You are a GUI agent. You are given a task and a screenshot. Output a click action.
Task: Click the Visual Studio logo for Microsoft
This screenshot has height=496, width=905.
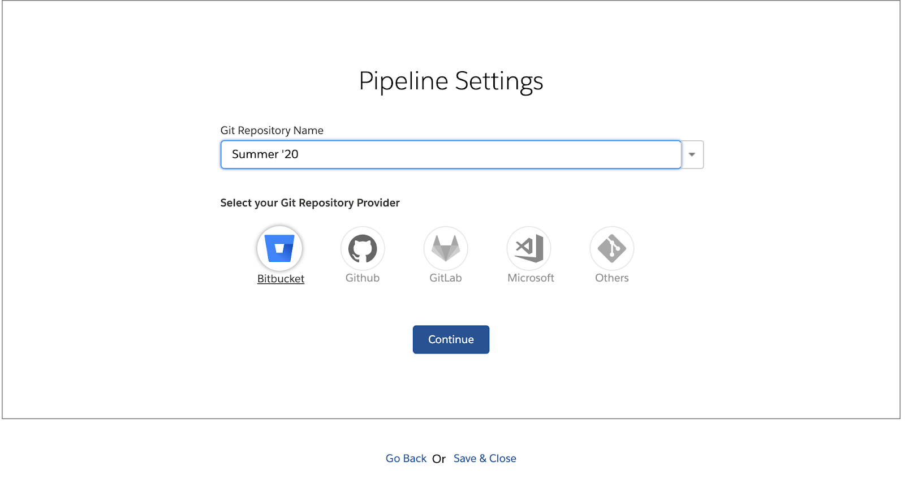pos(529,249)
